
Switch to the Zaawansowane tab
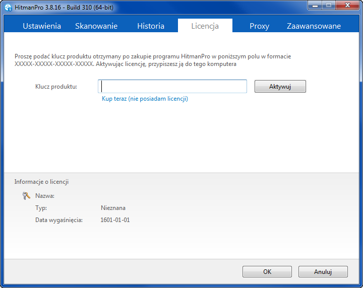tap(314, 26)
